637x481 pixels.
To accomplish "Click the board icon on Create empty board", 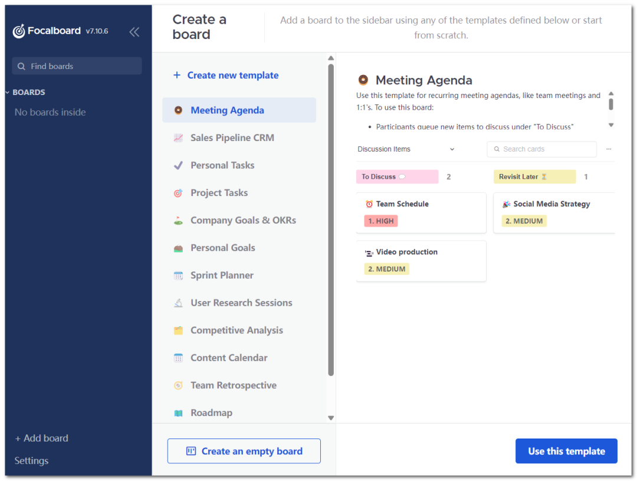I will pos(191,451).
